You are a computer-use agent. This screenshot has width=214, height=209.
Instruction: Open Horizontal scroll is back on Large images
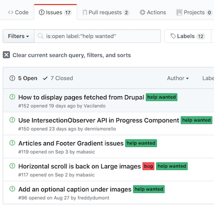click(80, 166)
